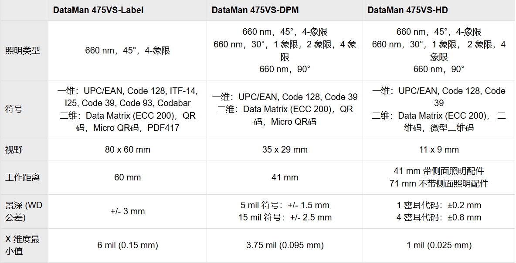Click the DataMan 475VS-HD column header

coord(407,10)
